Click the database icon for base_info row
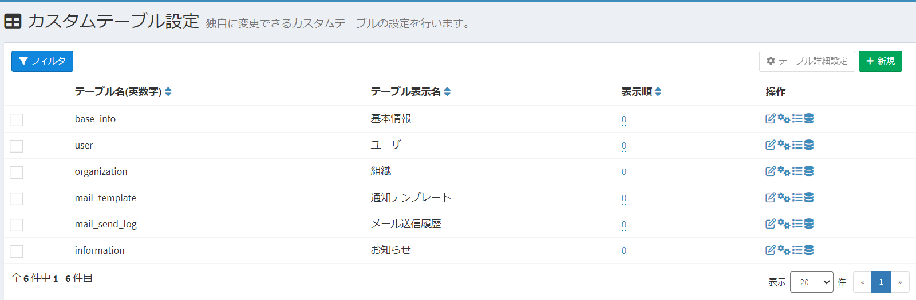This screenshot has height=300, width=916. click(809, 119)
